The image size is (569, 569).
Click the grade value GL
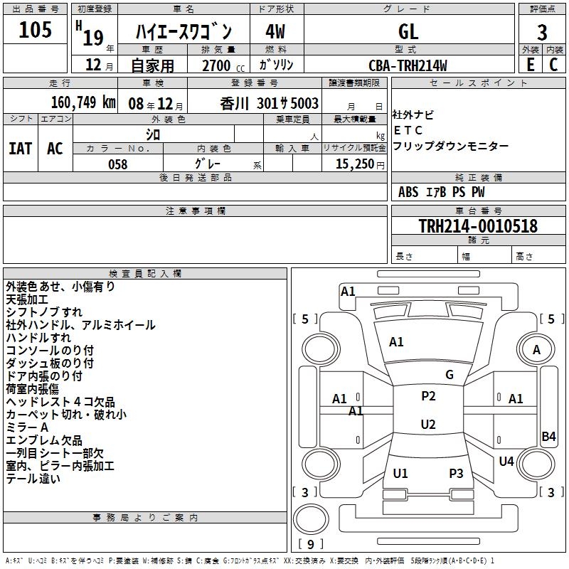tap(408, 31)
